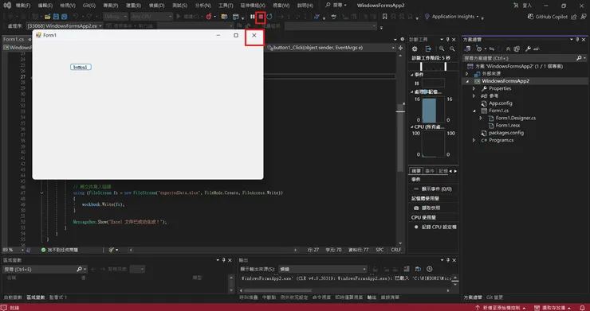Close the diagnostic tools panel
Image resolution: width=590 pixels, height=311 pixels.
coord(454,40)
